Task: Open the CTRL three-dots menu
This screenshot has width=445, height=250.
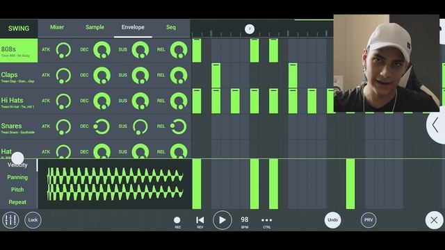Action: pyautogui.click(x=267, y=222)
